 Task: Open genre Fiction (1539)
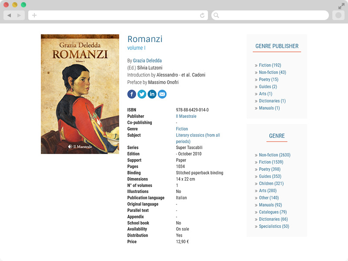pyautogui.click(x=271, y=162)
